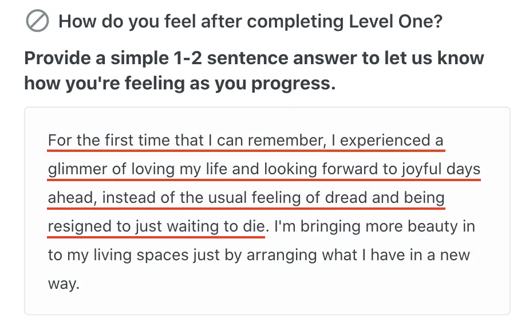Screen dimensions: 529x329
Task: Click the empty area at the bottom of answer box
Action: pos(267,304)
